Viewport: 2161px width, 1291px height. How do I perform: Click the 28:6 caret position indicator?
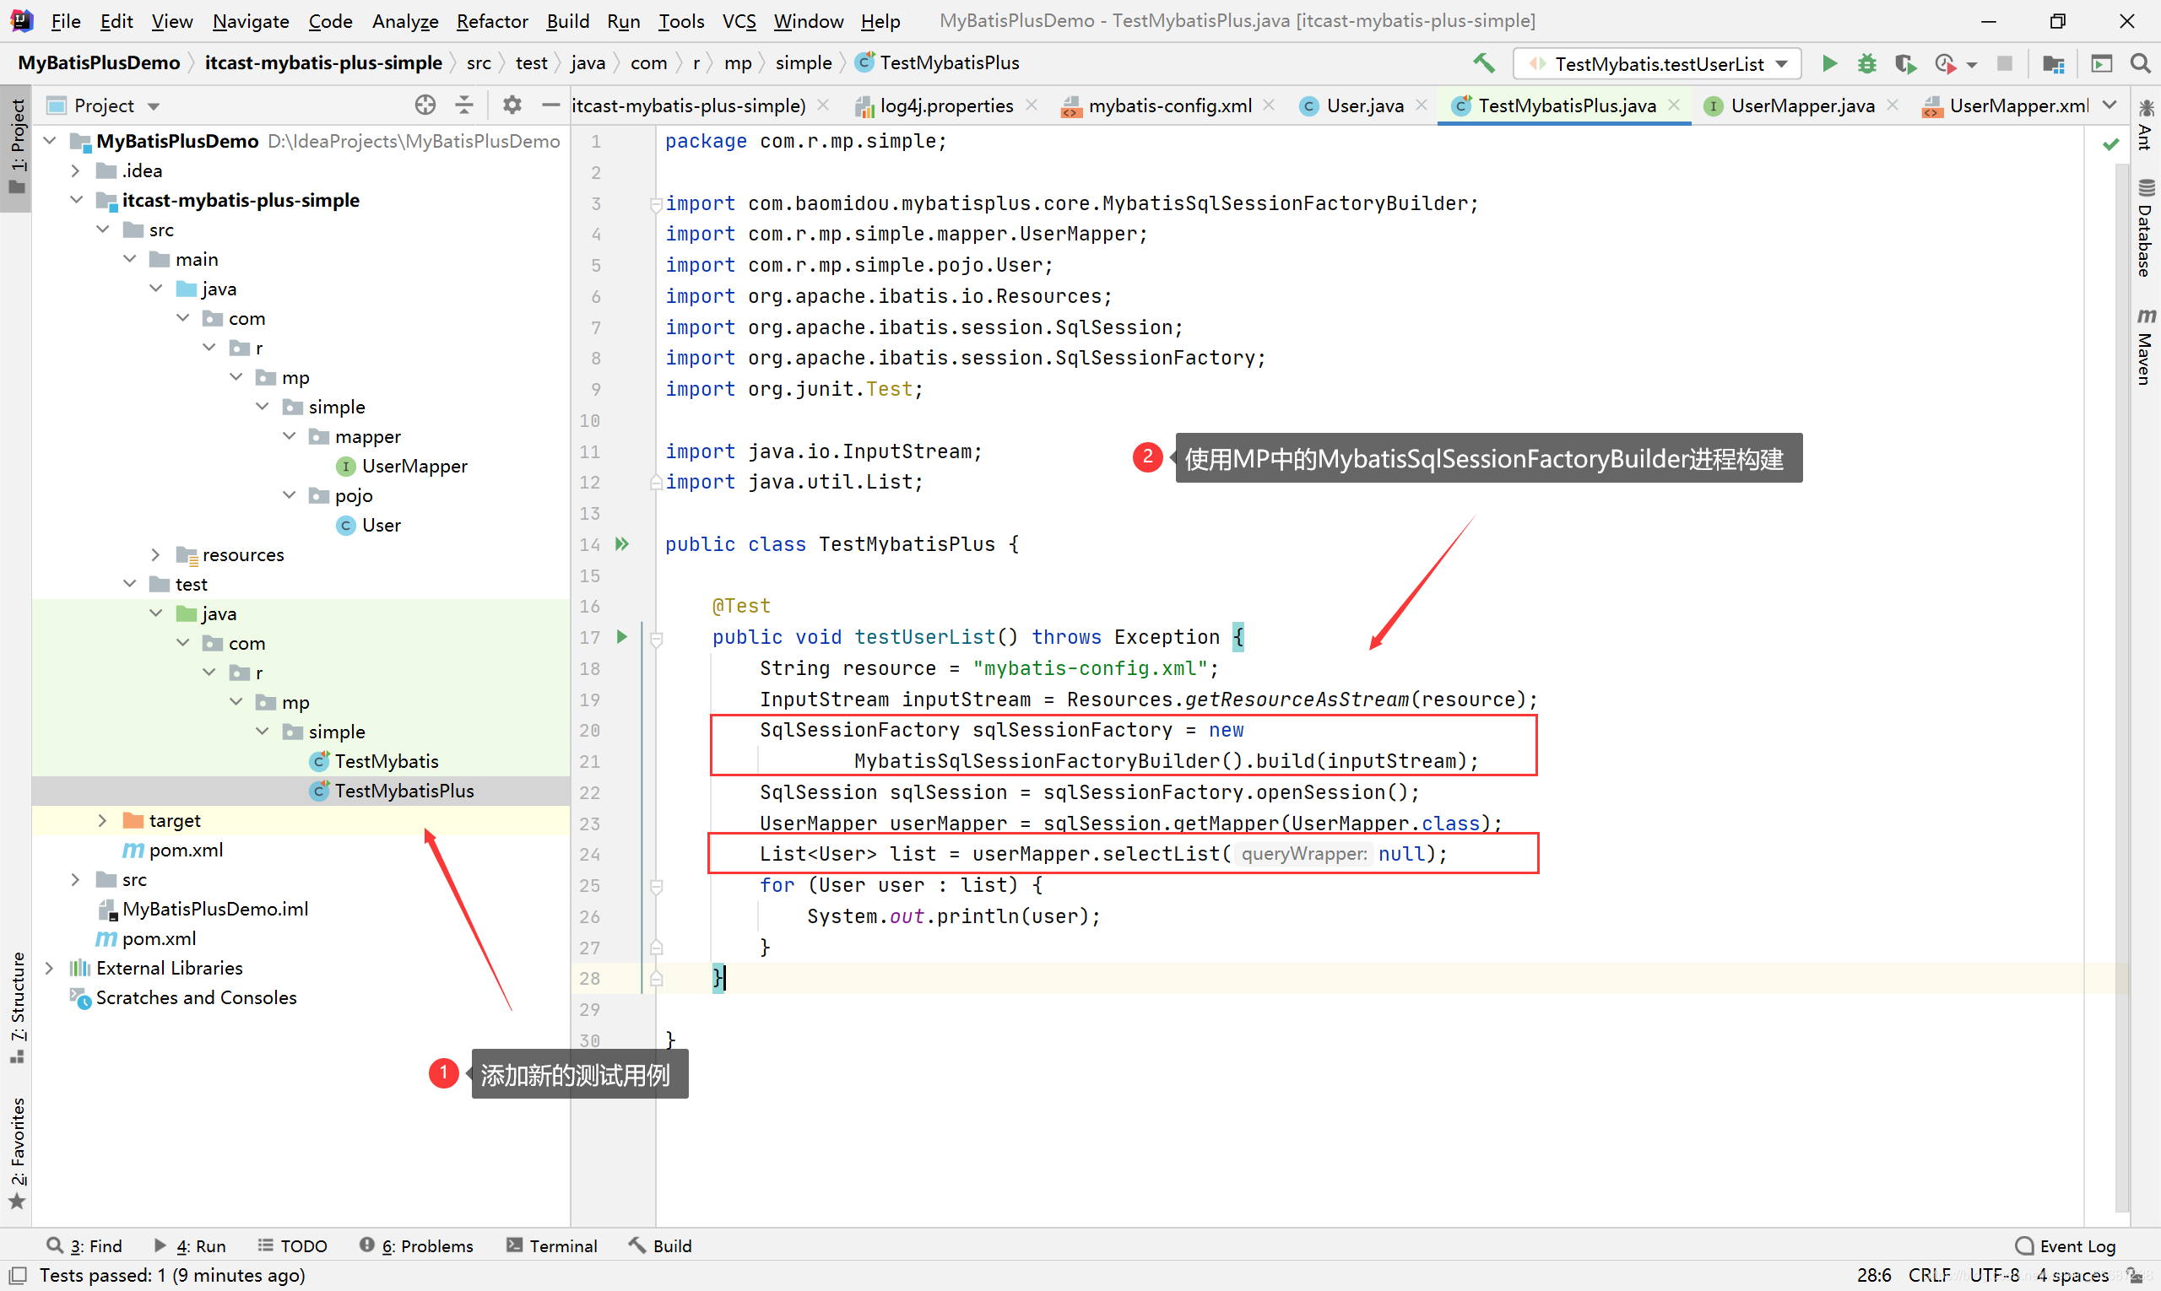point(1874,1275)
